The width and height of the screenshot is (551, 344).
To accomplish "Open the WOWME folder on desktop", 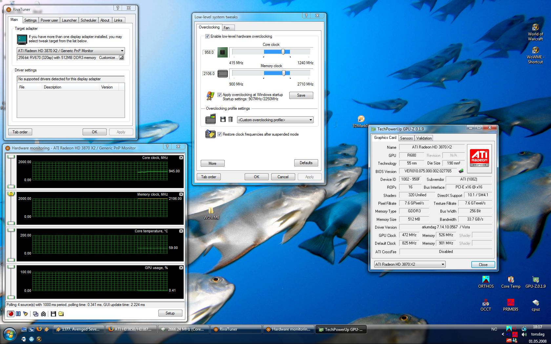I will click(211, 213).
